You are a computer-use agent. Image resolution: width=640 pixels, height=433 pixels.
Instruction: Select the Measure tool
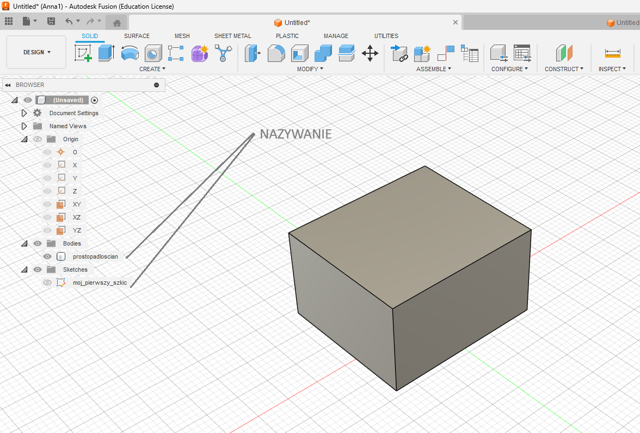coord(612,53)
